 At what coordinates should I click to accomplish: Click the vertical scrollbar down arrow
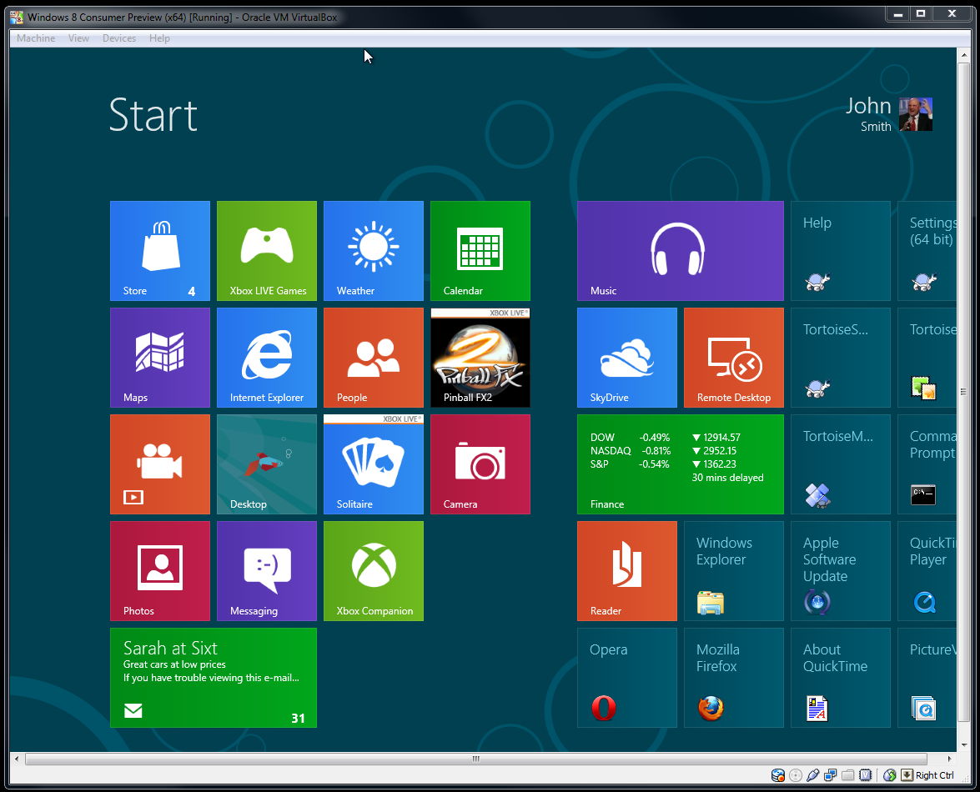964,744
